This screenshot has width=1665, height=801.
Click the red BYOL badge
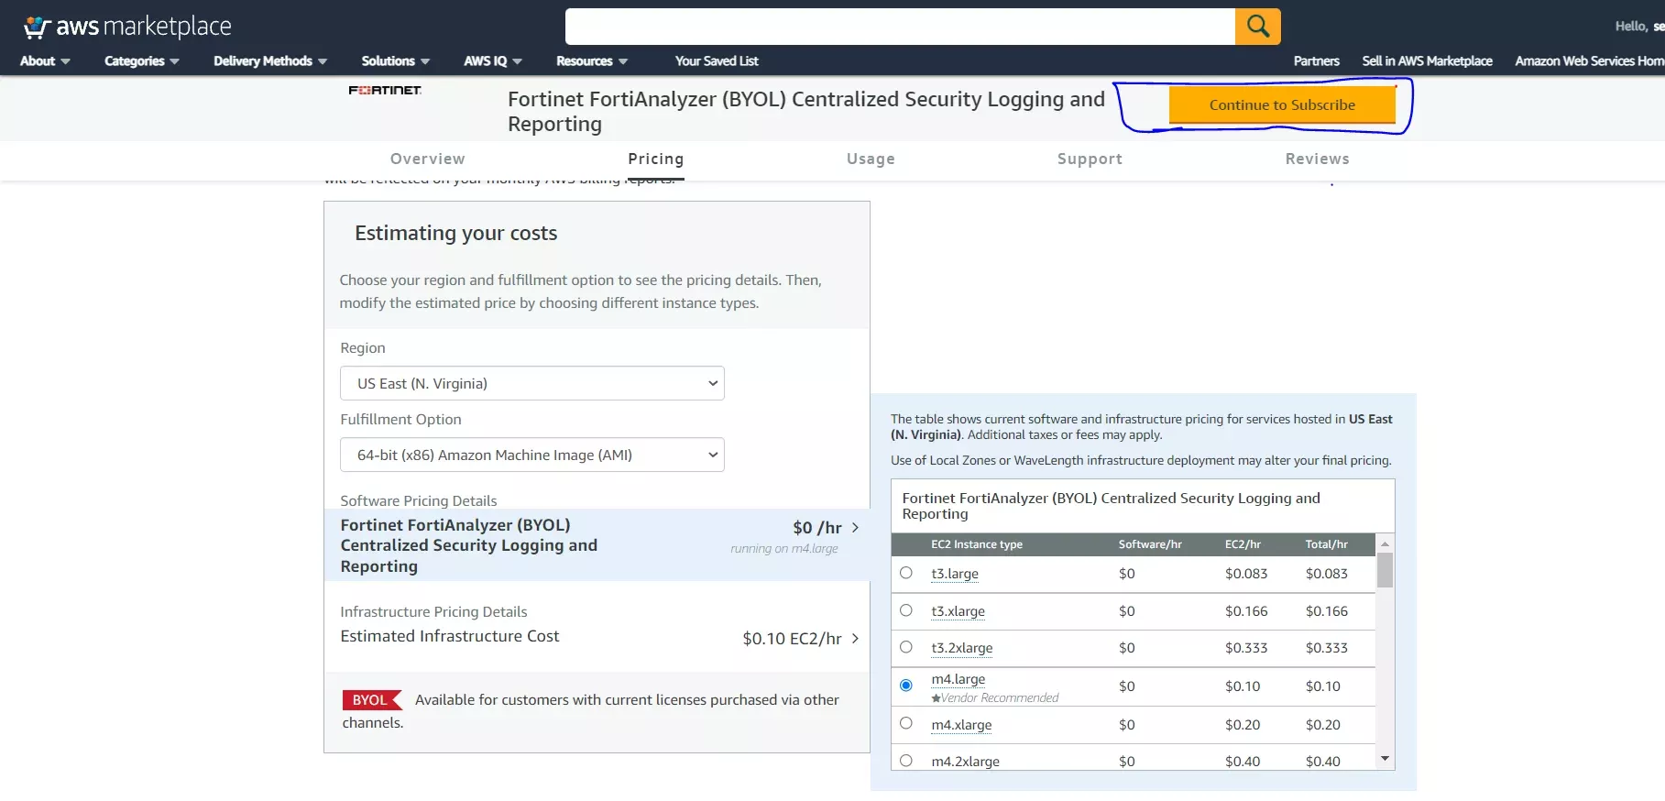(371, 700)
